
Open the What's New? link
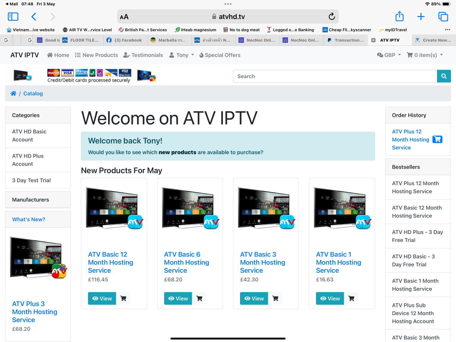(28, 219)
